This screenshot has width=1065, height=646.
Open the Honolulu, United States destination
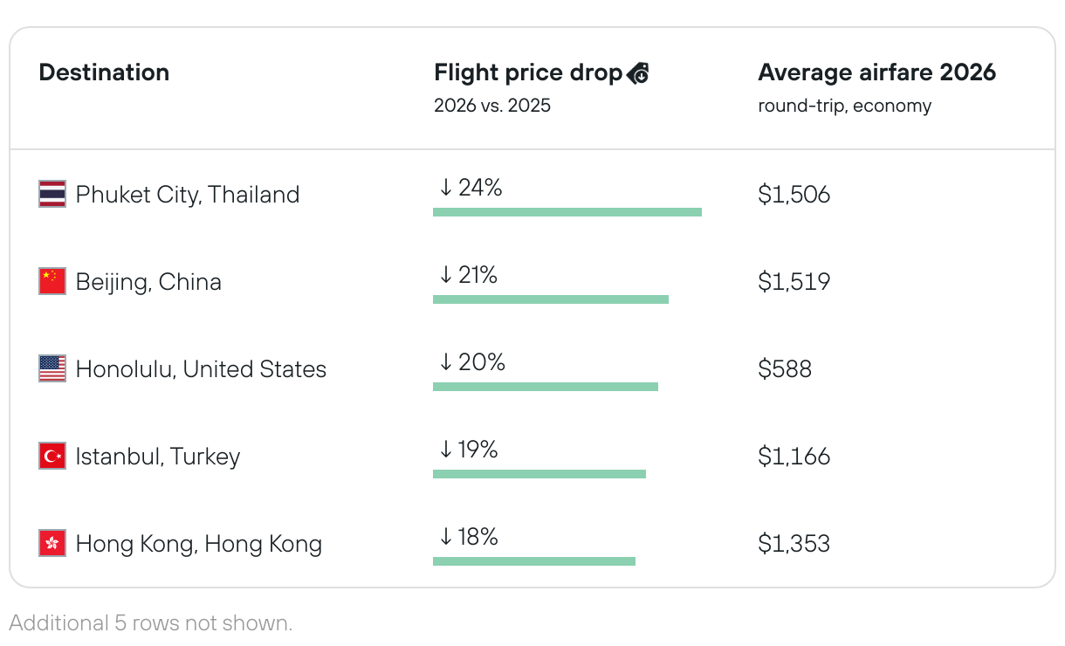201,368
